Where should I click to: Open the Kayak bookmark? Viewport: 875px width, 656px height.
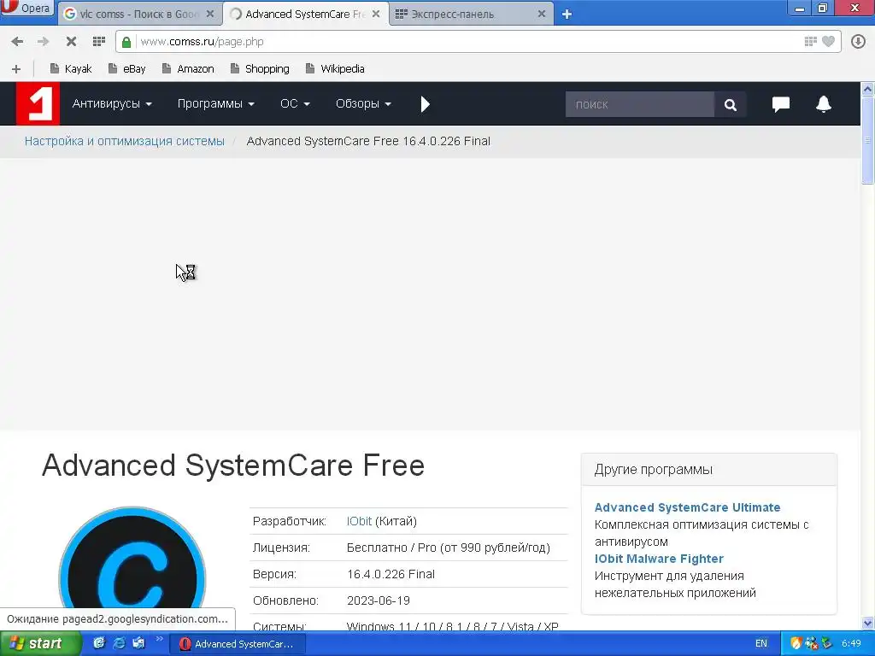71,68
